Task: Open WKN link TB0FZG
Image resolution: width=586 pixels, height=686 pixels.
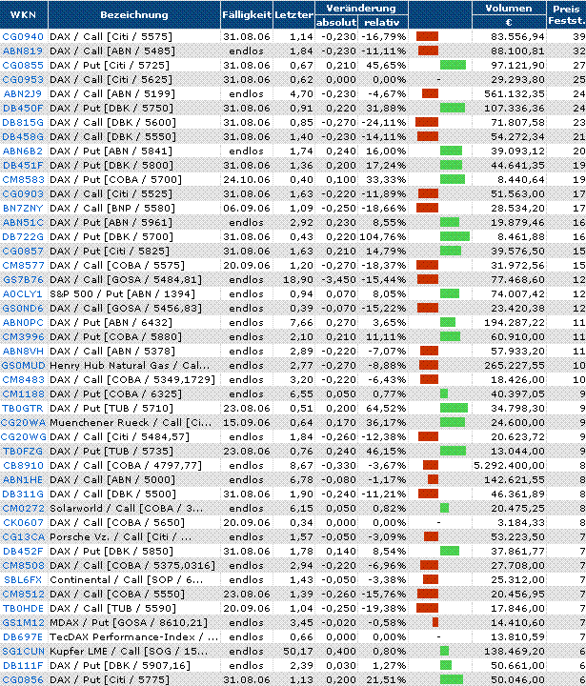Action: 23,452
